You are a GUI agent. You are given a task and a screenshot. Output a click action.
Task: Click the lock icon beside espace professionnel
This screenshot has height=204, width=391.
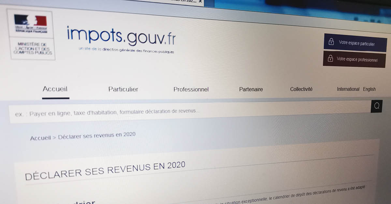pyautogui.click(x=330, y=59)
